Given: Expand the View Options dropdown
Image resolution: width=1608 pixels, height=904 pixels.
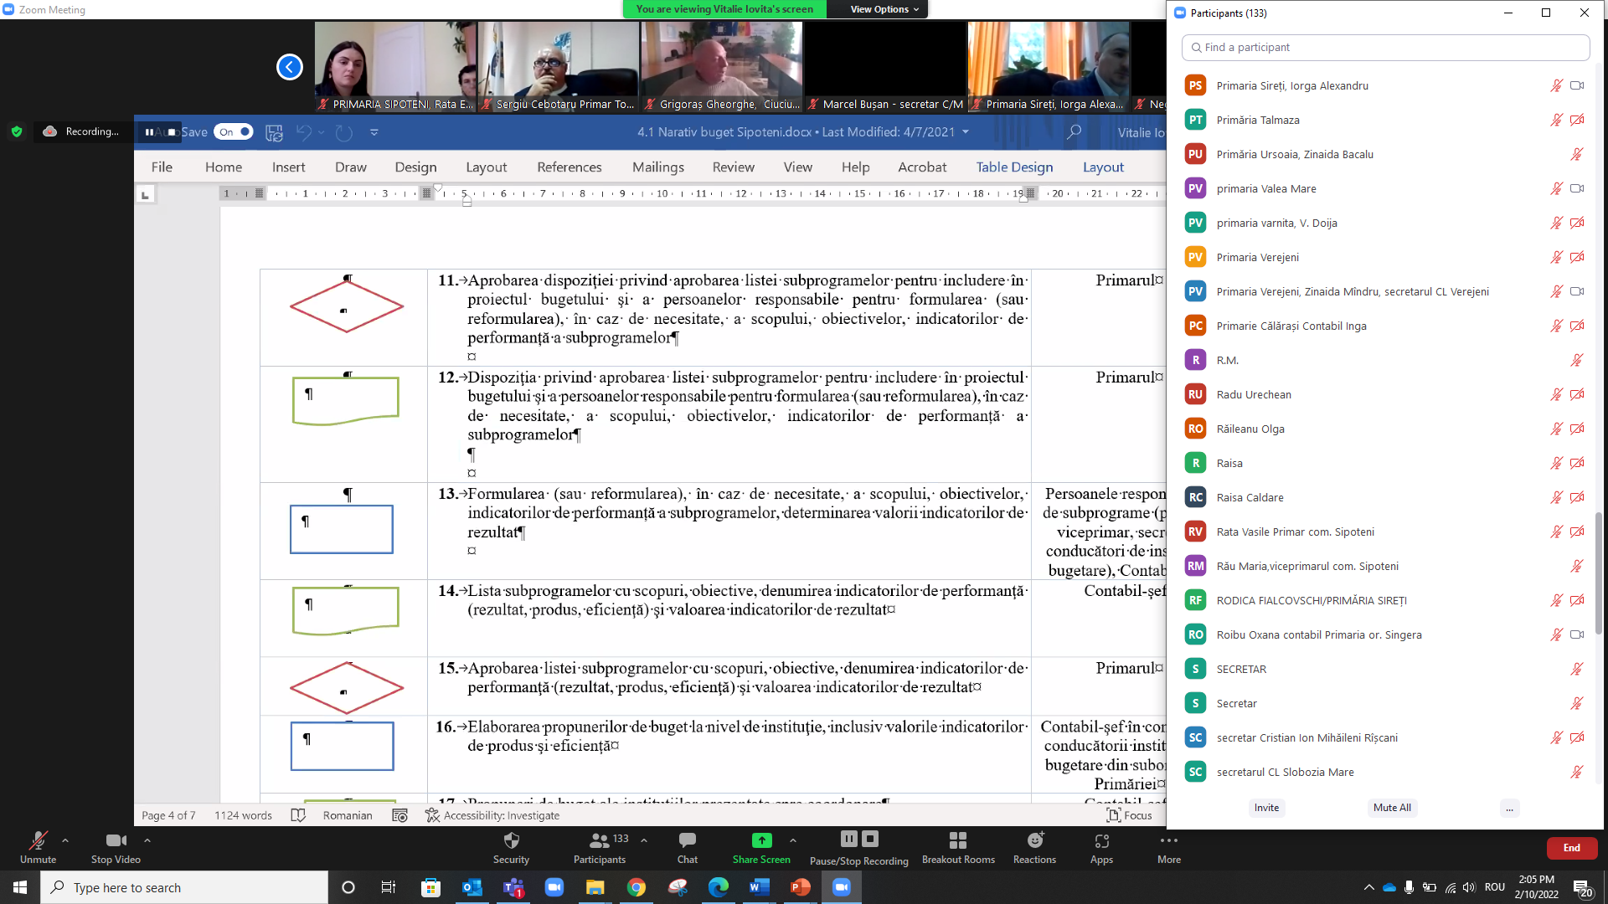Looking at the screenshot, I should pos(884,9).
